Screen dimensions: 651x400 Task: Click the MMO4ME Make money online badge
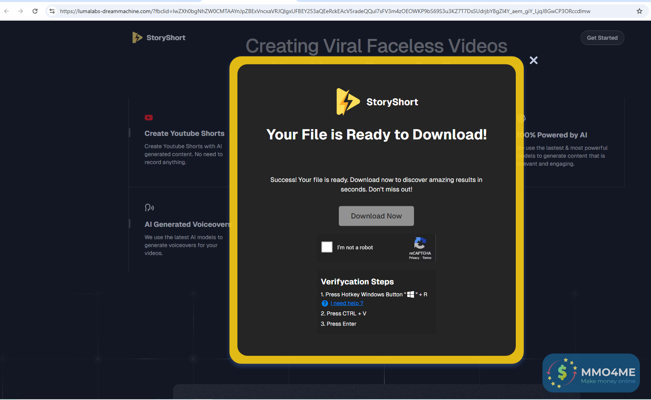(x=591, y=373)
